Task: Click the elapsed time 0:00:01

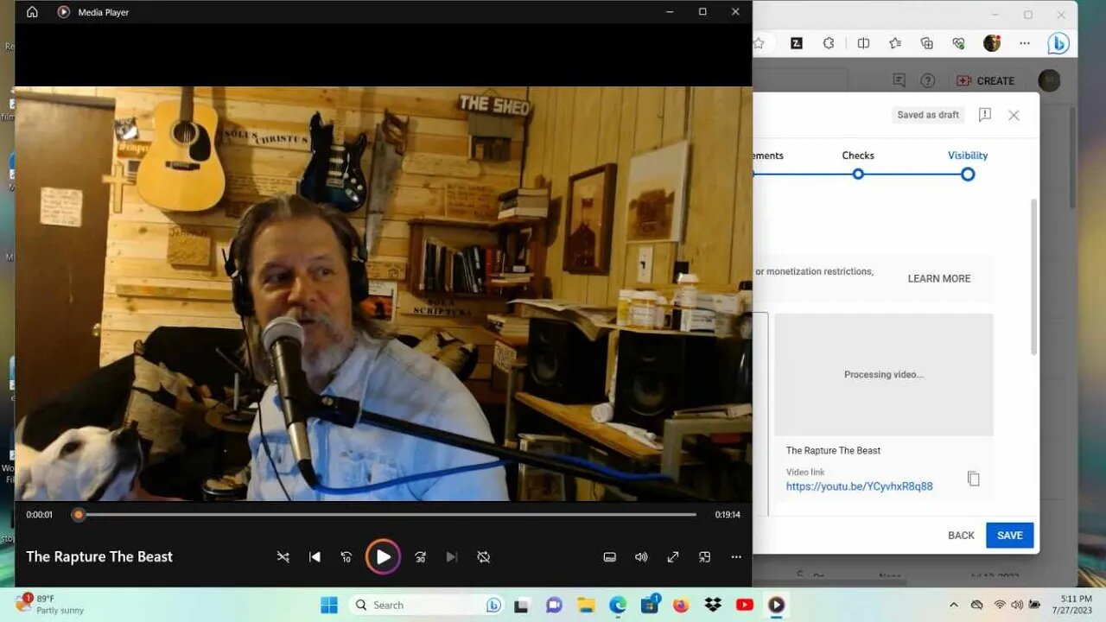Action: point(40,515)
